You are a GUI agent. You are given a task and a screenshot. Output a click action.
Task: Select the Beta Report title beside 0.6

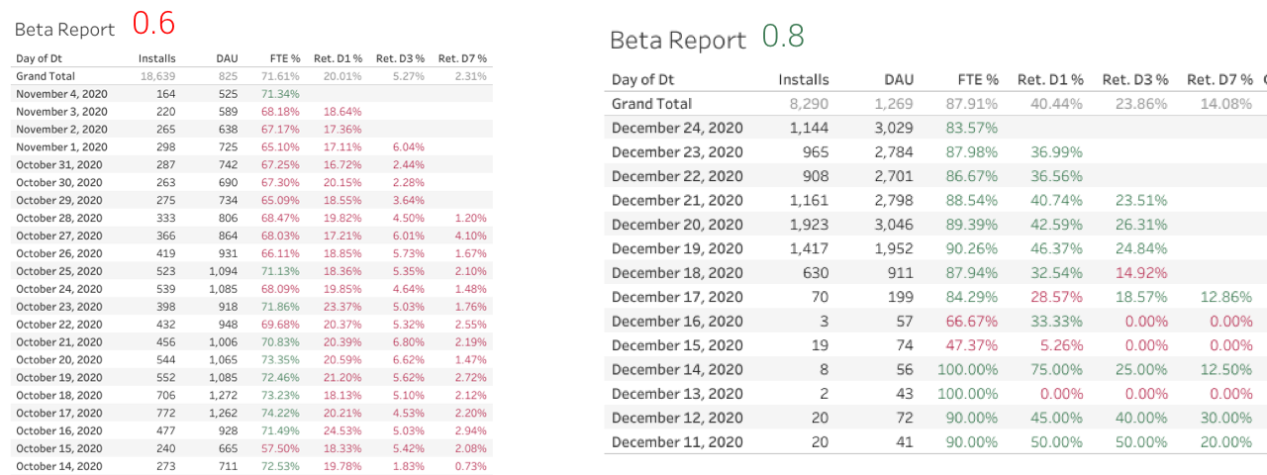coord(64,29)
